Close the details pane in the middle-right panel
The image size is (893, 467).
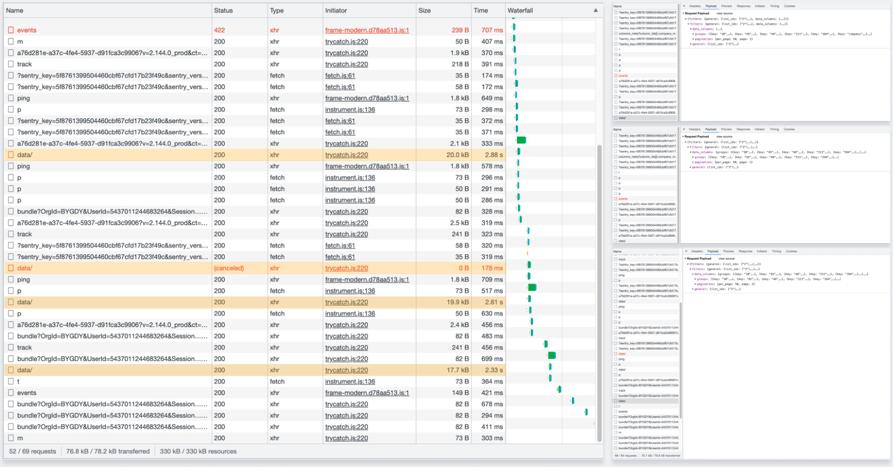[x=684, y=129]
